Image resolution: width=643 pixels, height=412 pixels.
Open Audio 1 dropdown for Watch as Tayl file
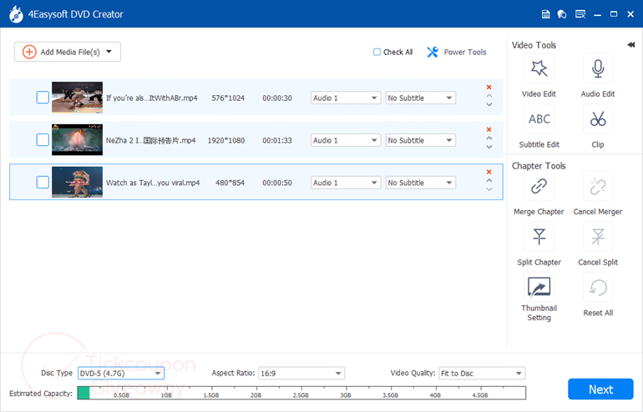point(346,183)
